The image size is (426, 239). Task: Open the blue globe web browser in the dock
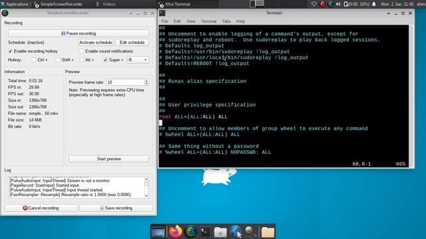pos(235,232)
